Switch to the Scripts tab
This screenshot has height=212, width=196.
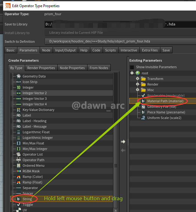pos(110,50)
